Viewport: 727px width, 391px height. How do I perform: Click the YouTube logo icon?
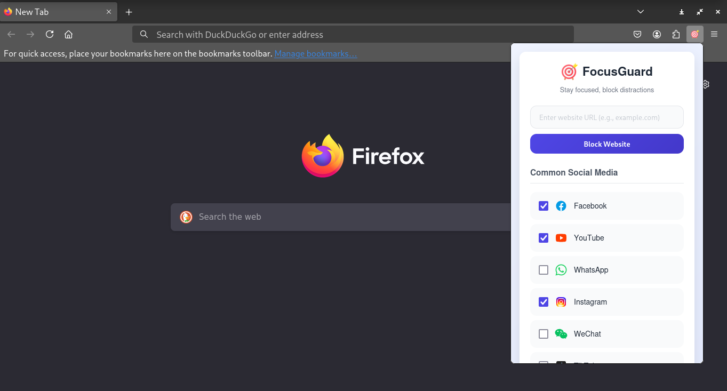[x=561, y=238]
